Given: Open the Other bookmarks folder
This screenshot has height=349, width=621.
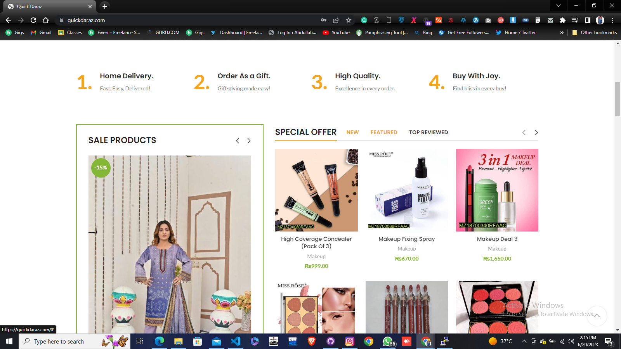Looking at the screenshot, I should point(595,33).
